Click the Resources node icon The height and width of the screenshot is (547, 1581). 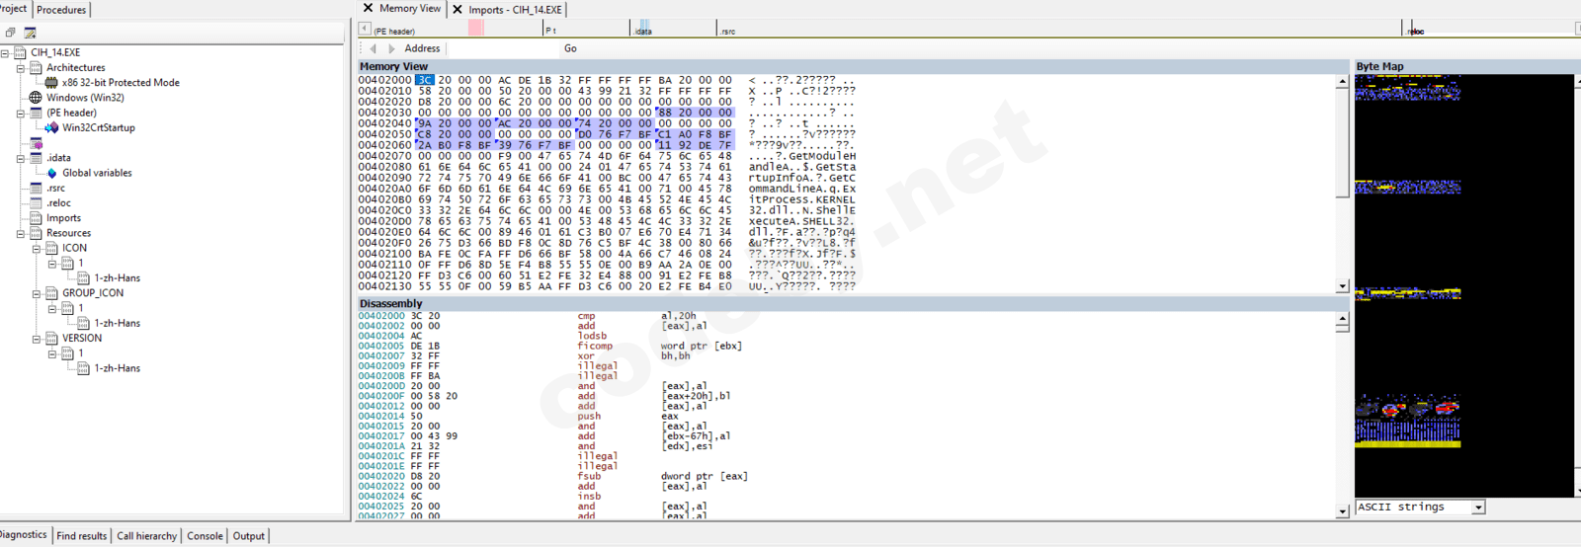(x=36, y=233)
